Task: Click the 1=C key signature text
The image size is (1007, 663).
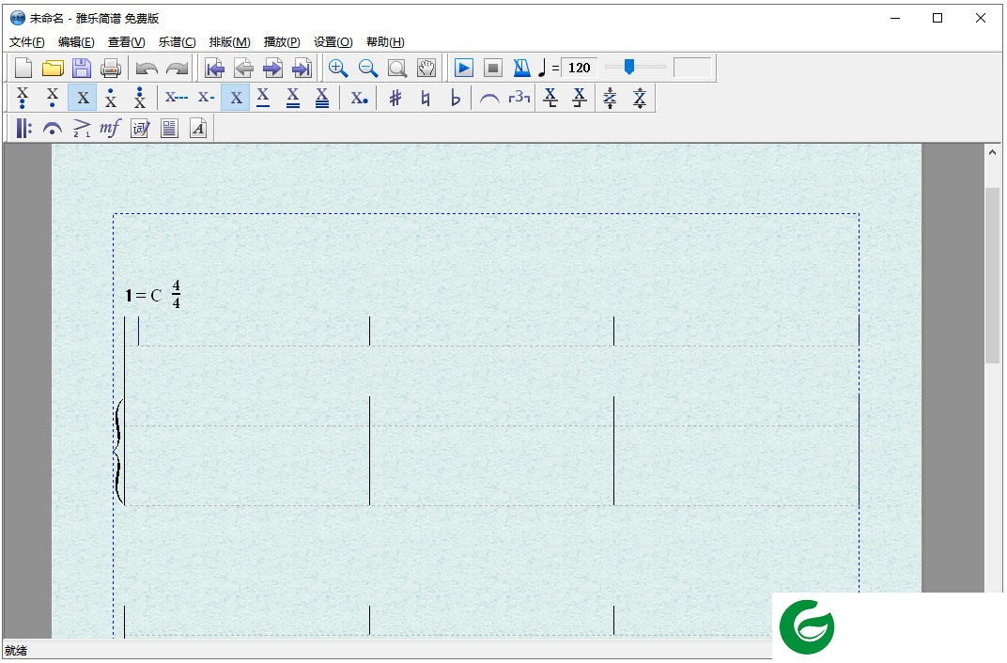Action: point(143,295)
